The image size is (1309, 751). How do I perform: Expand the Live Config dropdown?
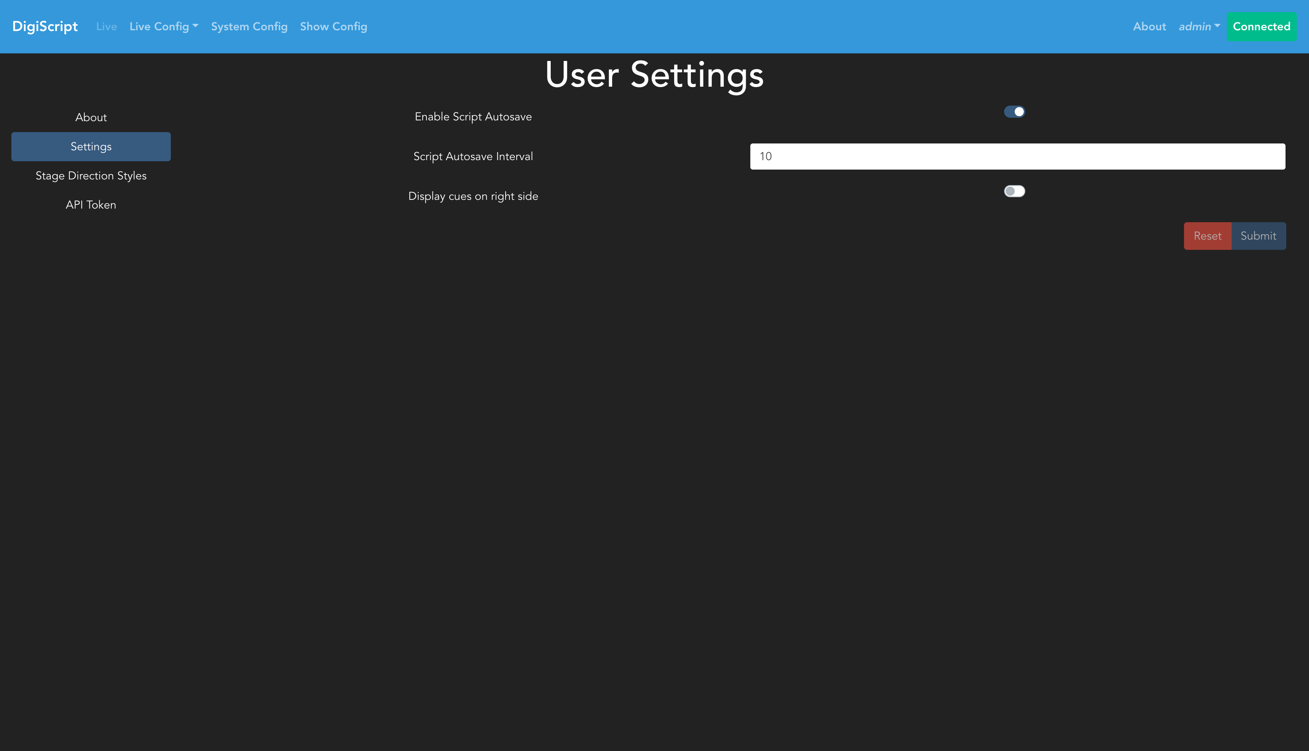tap(163, 26)
